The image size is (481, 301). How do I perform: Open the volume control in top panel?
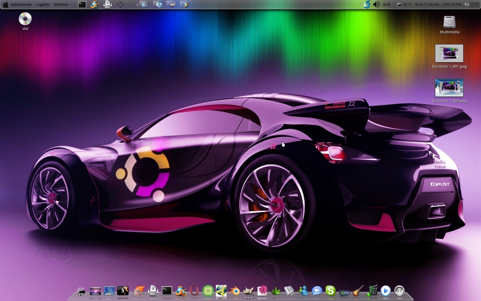(376, 4)
